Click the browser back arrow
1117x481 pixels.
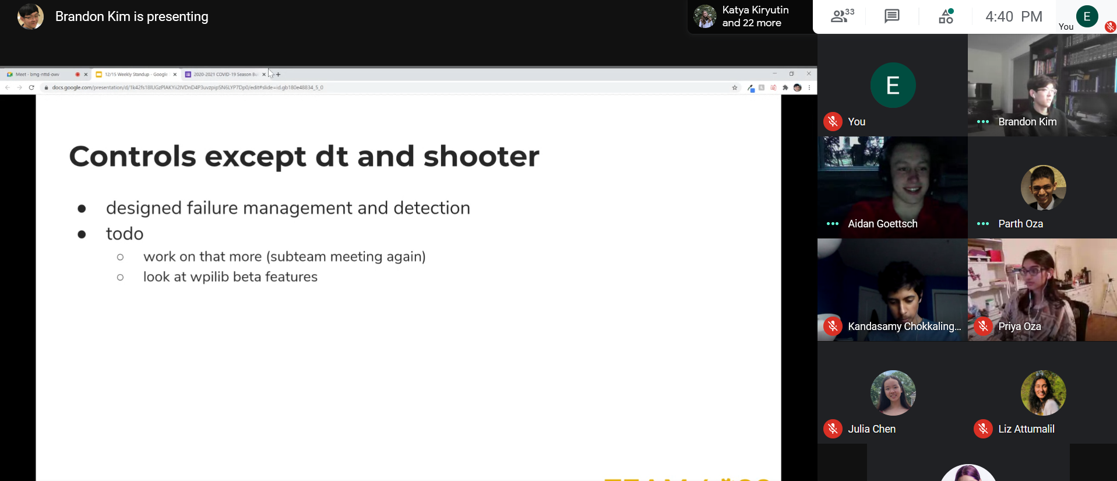[8, 87]
